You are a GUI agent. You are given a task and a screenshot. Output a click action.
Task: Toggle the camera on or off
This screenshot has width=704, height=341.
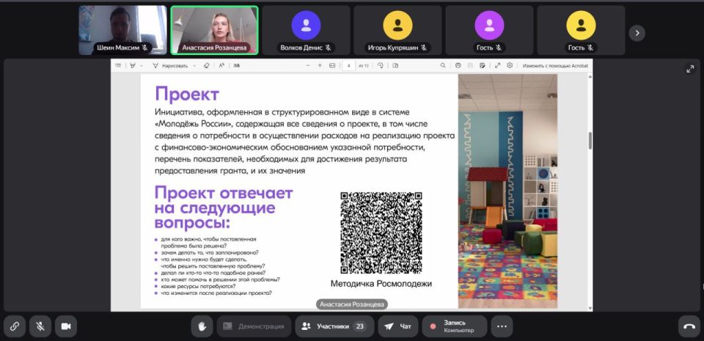point(65,326)
